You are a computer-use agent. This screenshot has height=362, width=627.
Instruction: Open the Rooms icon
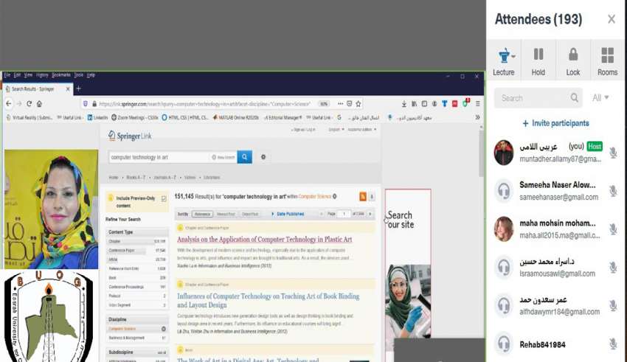click(x=607, y=56)
